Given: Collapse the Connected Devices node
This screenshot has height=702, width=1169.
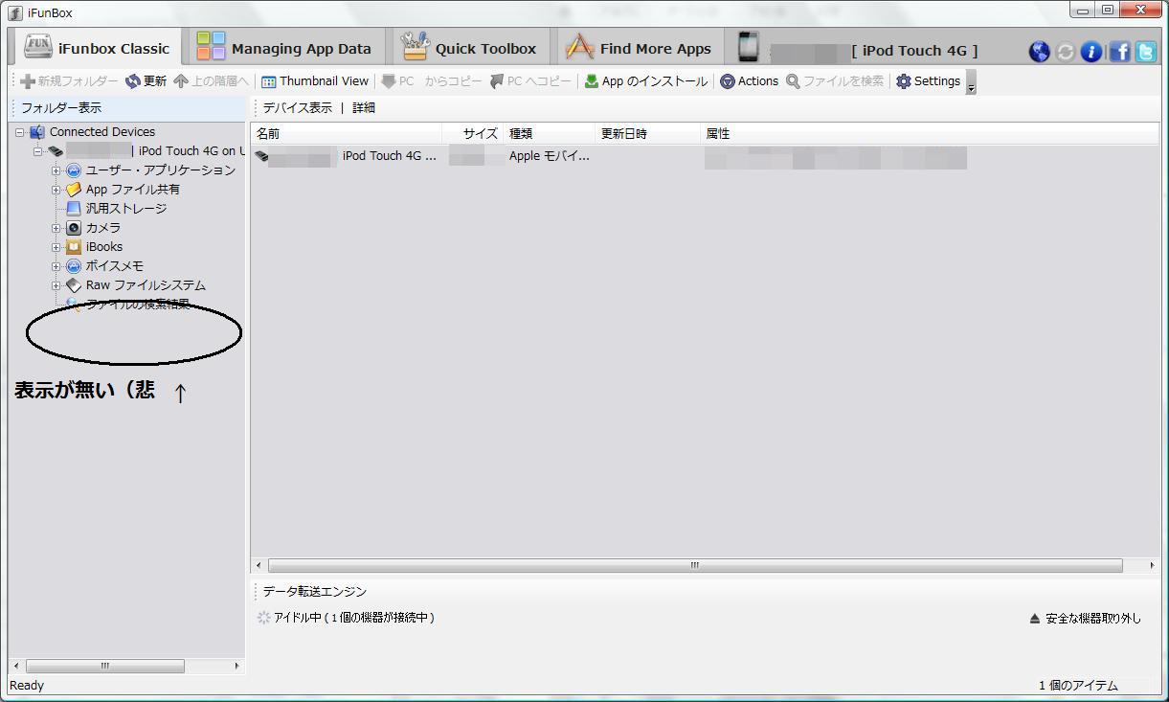Looking at the screenshot, I should tap(19, 132).
